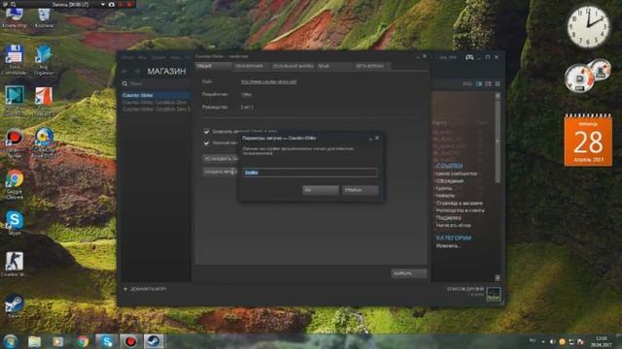Open the Написать обзор link
The image size is (622, 349).
pyautogui.click(x=454, y=225)
